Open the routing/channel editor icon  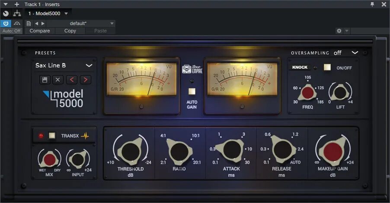coord(17,13)
